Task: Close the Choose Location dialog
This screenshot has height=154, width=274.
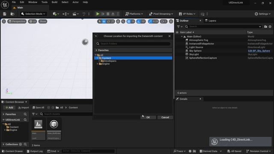Action: point(170,36)
